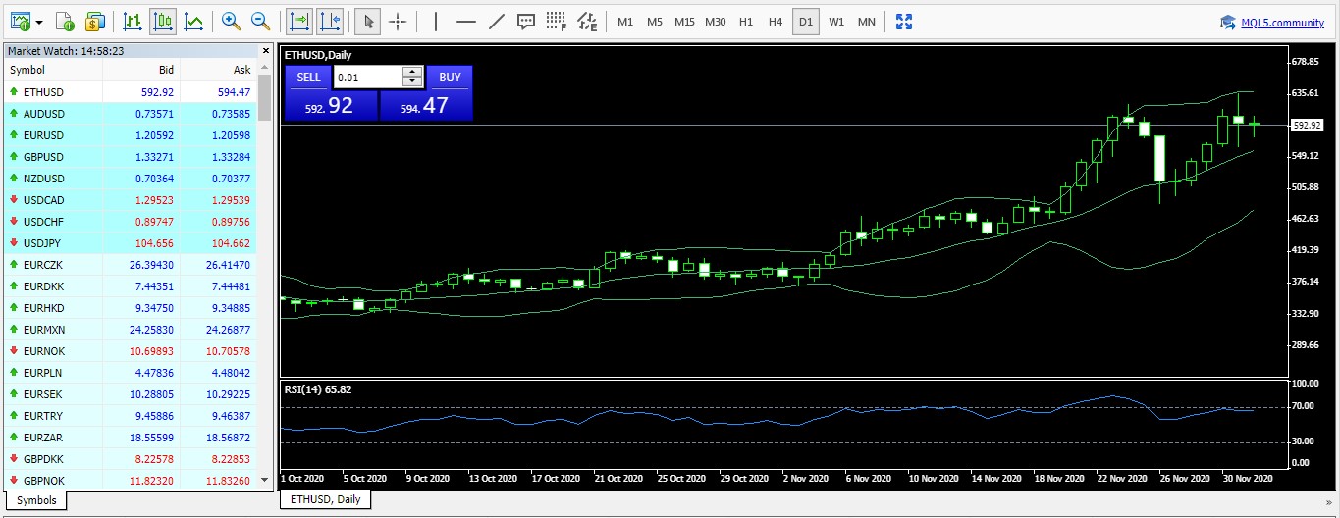Increase trade volume with up stepper
The width and height of the screenshot is (1340, 518).
(413, 72)
